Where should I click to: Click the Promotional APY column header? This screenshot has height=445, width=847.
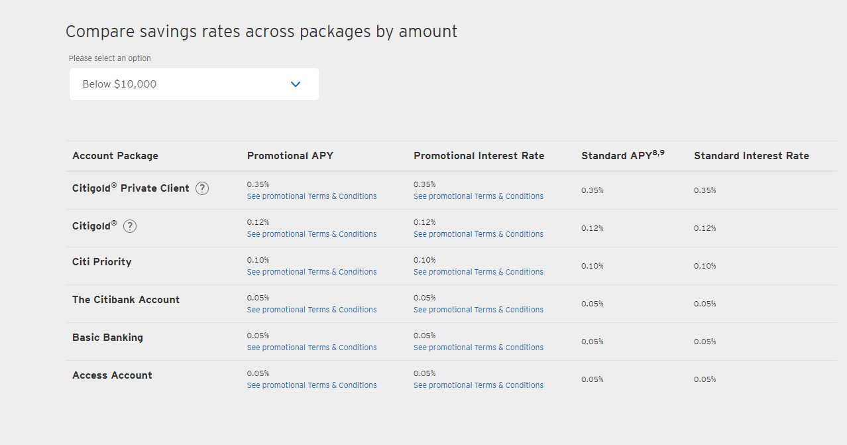pos(290,156)
